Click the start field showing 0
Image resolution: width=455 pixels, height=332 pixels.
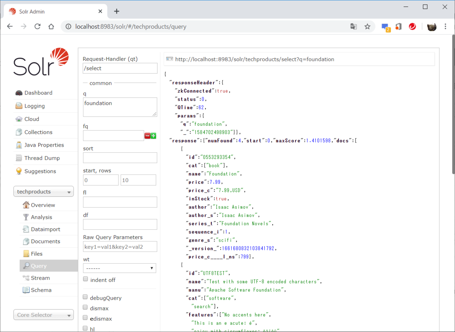point(101,180)
